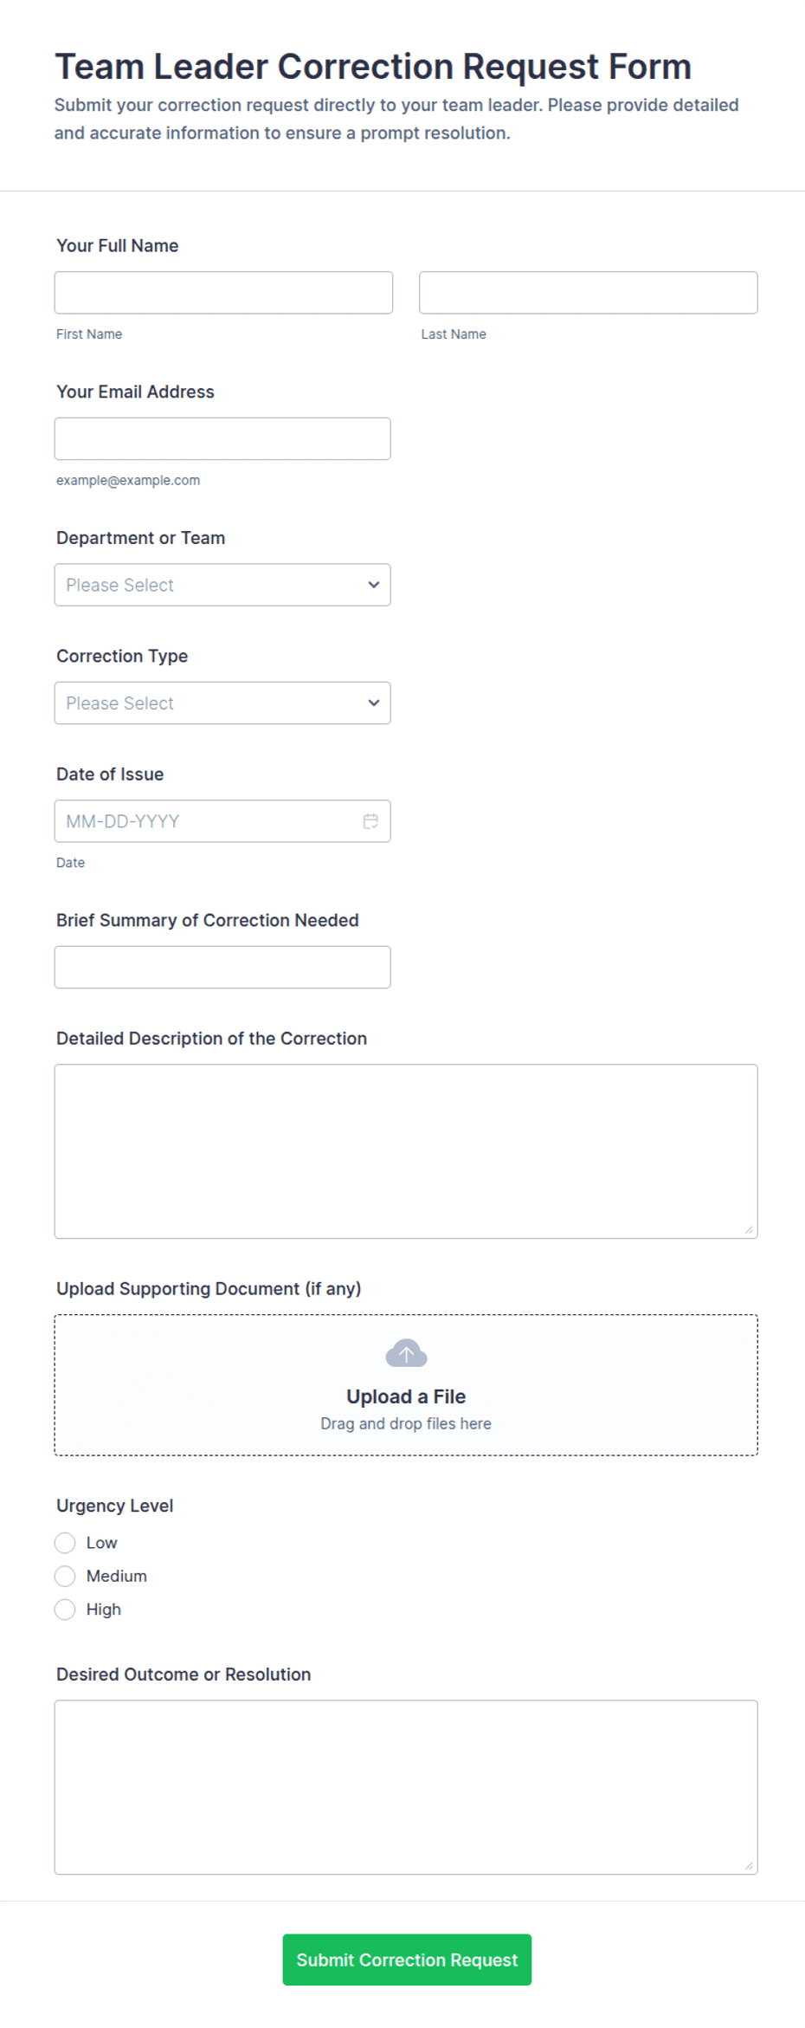The width and height of the screenshot is (805, 2028).
Task: Click the Upload a File area
Action: pyautogui.click(x=406, y=1385)
